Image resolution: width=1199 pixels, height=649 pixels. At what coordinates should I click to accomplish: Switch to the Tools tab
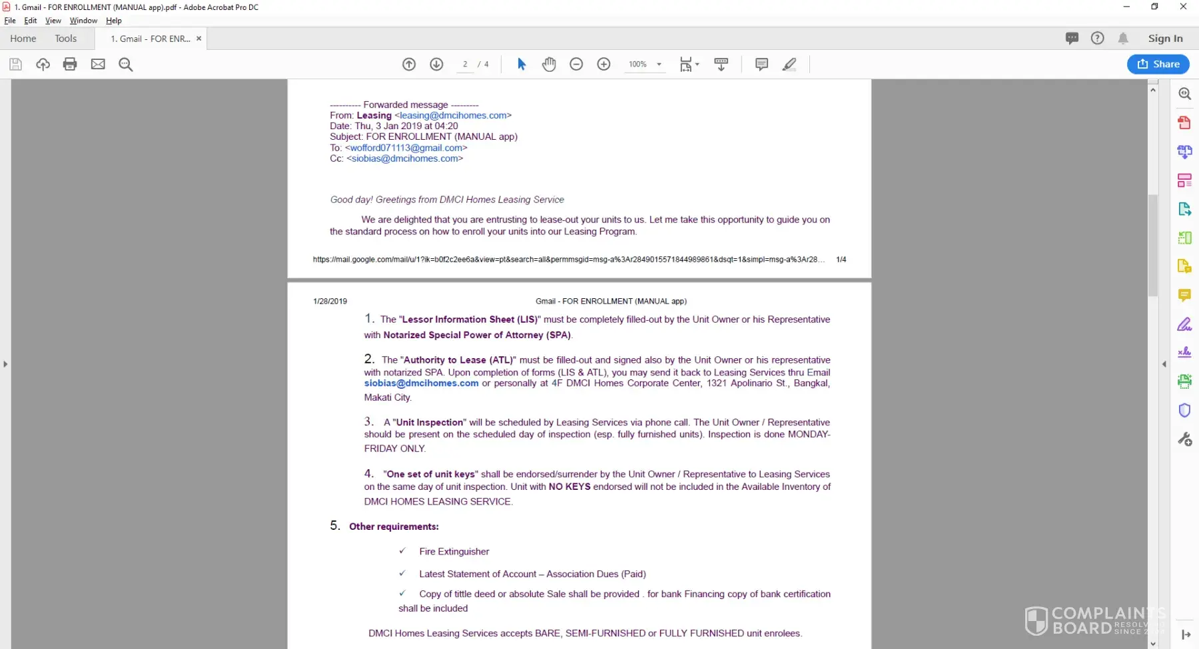click(x=66, y=39)
